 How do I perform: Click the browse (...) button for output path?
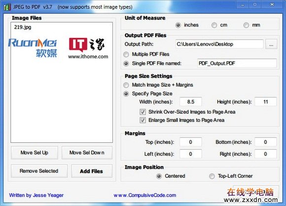pos(271,44)
